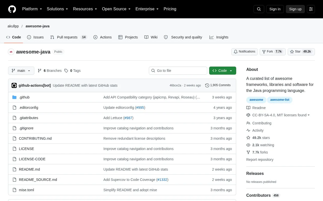View 49.2k stars link in sidebar
Image resolution: width=323 pixels, height=201 pixels.
coord(258,138)
